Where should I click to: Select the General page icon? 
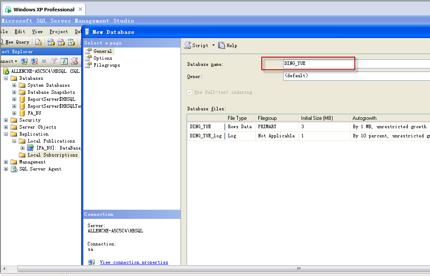click(88, 51)
